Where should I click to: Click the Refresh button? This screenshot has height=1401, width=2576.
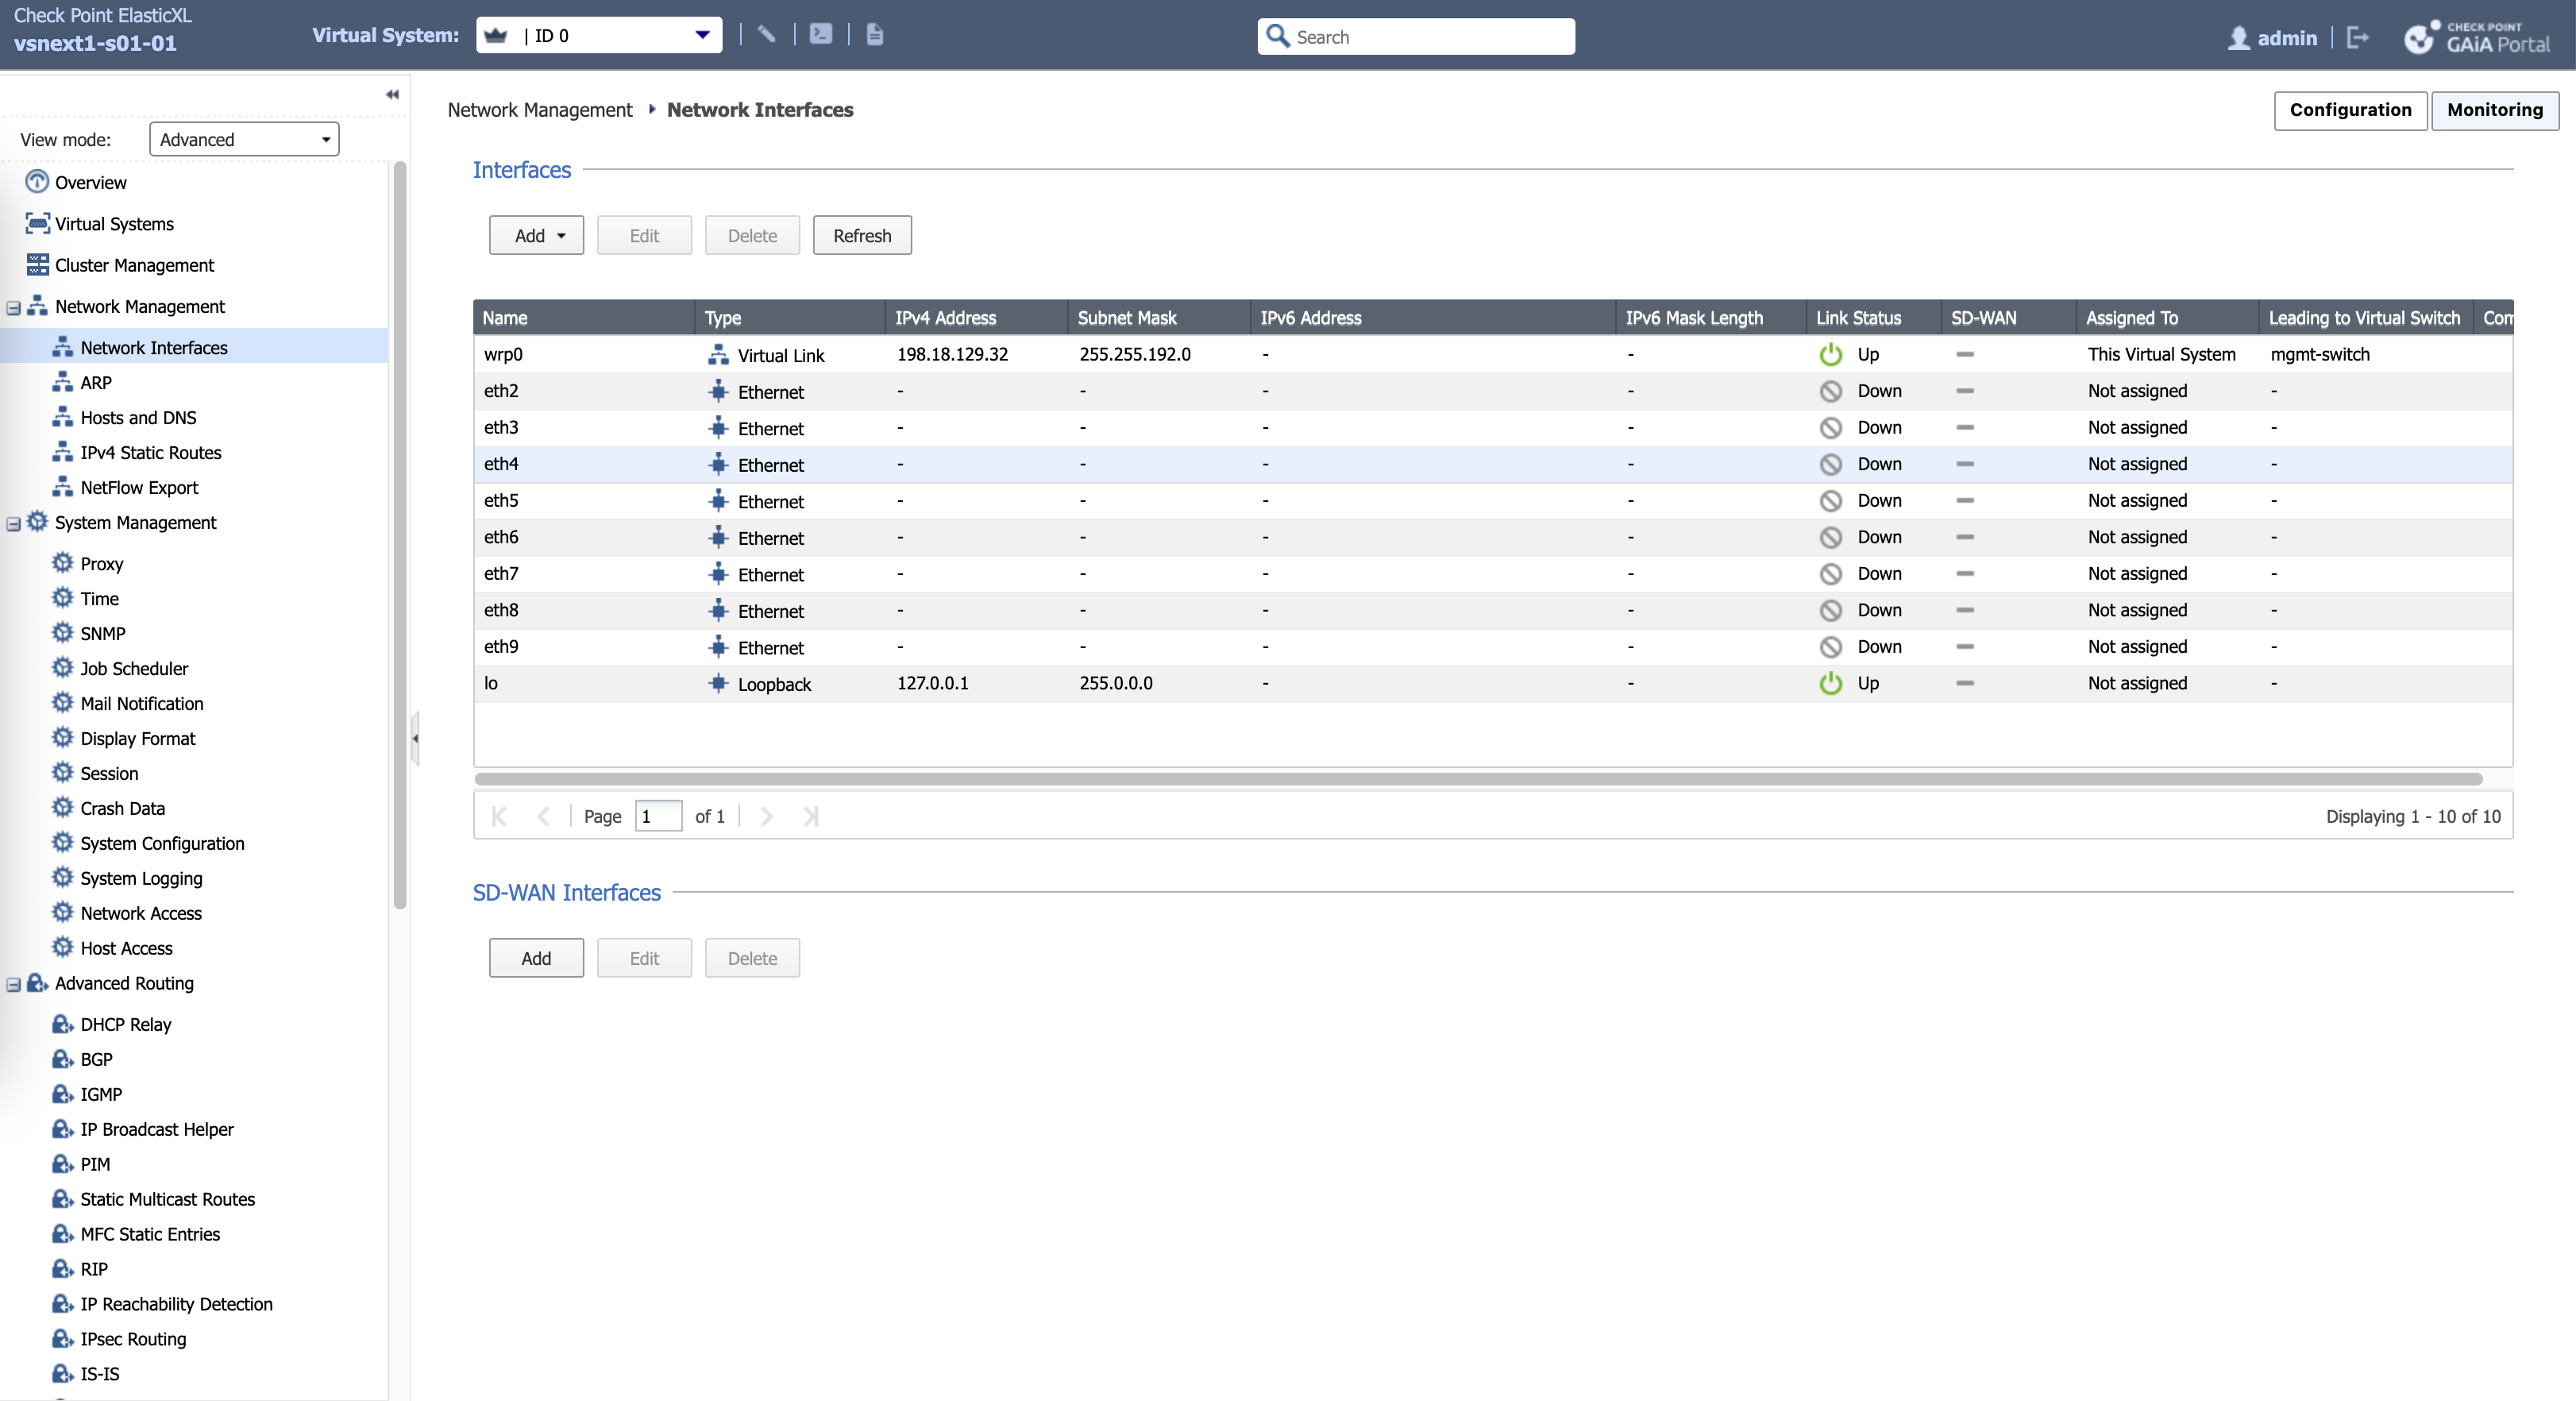point(861,235)
